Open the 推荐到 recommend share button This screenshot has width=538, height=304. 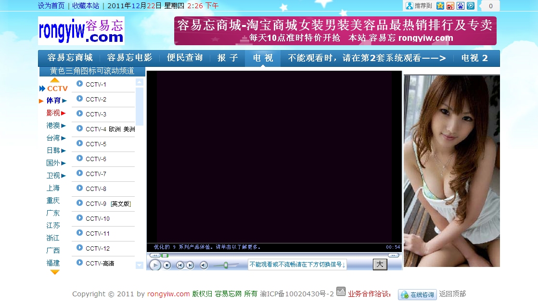[x=419, y=6]
